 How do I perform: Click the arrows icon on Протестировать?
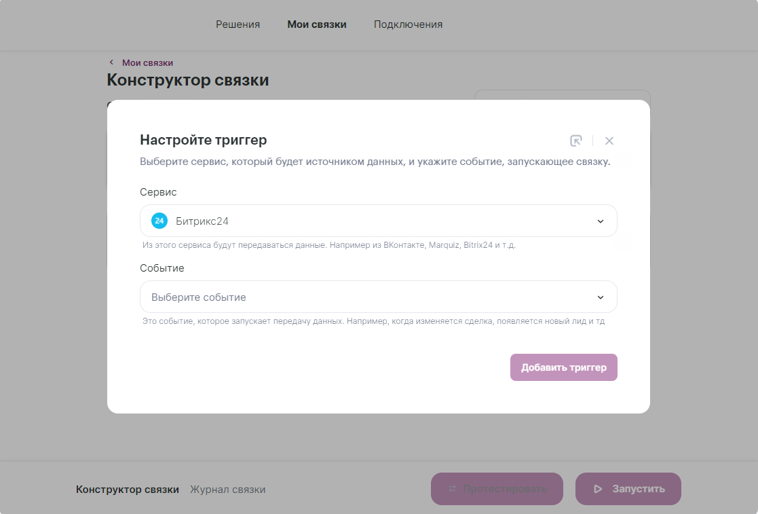pos(453,489)
